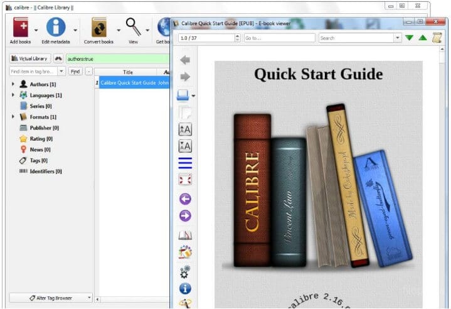Click the authors:true search field
Screen dimensions: 451x309
click(x=118, y=59)
